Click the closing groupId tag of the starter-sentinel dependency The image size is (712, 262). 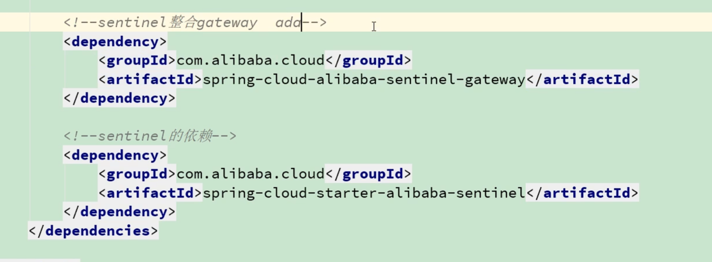click(x=368, y=174)
